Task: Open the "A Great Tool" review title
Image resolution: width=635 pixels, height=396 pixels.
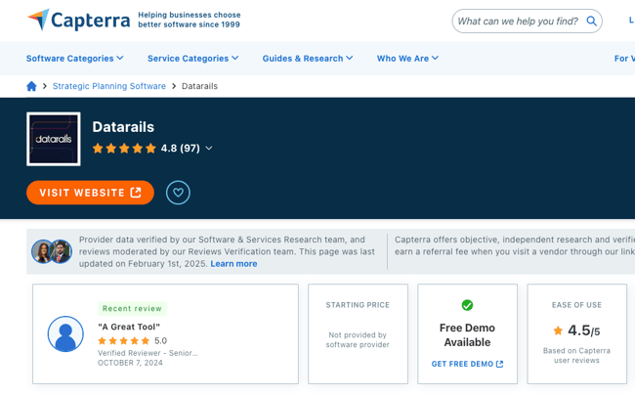Action: point(129,327)
